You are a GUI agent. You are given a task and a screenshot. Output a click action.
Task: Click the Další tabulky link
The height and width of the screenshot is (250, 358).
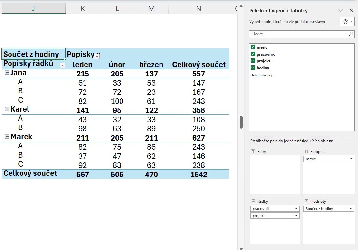(262, 75)
